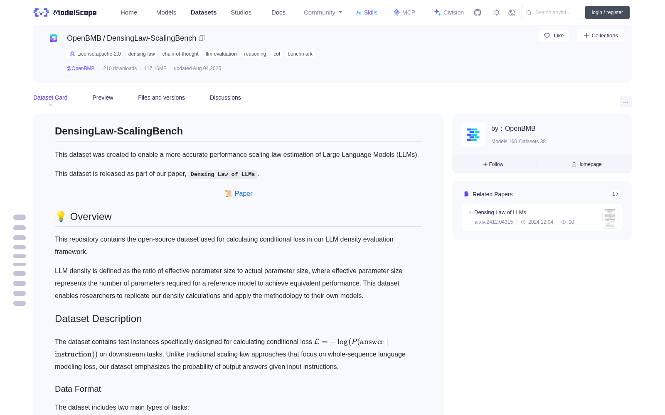Open OpenBMB in the breadcrumb title
Viewport: 665px width, 415px height.
[x=84, y=38]
